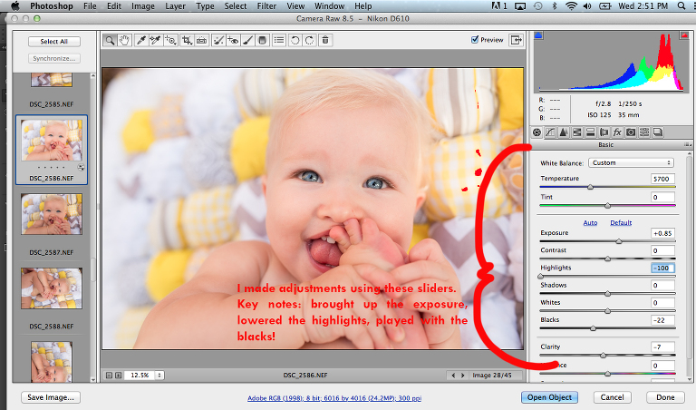The width and height of the screenshot is (696, 410).
Task: Toggle full screen mode icon beside Preview
Action: click(516, 40)
